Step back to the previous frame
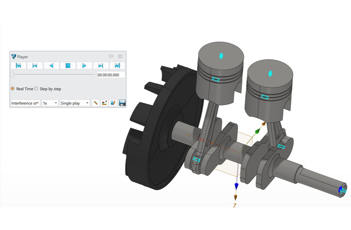351x230 pixels. point(35,66)
